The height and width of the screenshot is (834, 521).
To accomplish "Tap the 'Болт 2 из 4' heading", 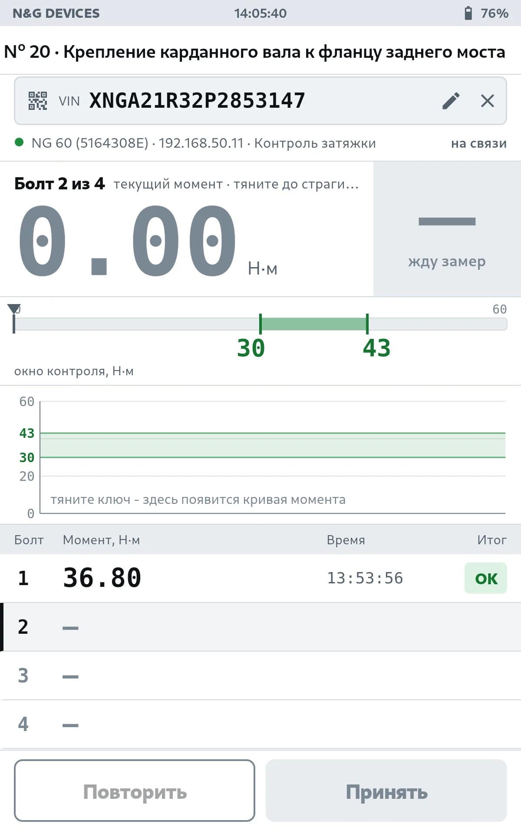I will [59, 184].
